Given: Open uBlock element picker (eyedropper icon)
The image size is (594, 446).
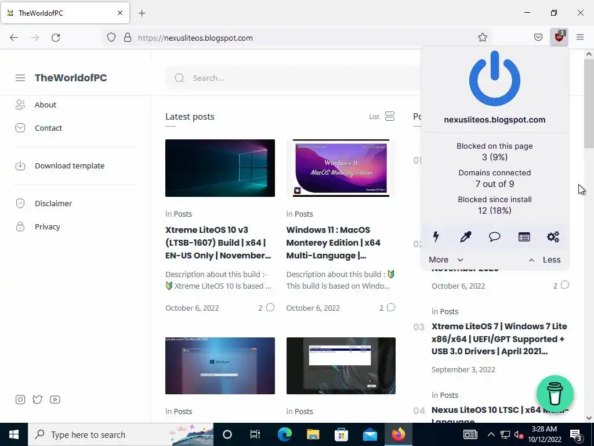Looking at the screenshot, I should click(465, 237).
